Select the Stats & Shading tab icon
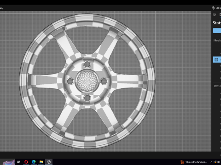This screenshot has width=221, height=165. point(220,15)
